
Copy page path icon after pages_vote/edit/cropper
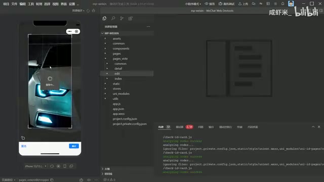tap(52, 180)
